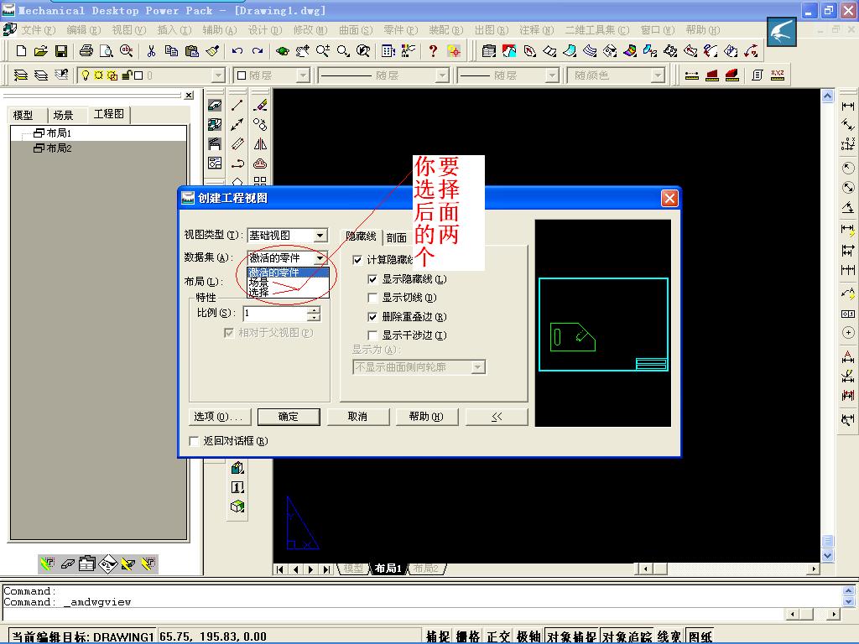Close the left browser panel
The image size is (859, 644).
189,96
